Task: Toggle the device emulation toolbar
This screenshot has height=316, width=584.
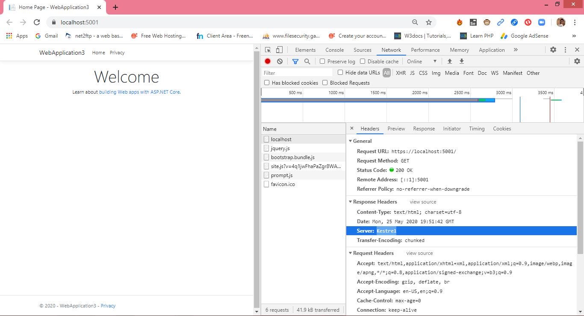Action: pos(279,50)
